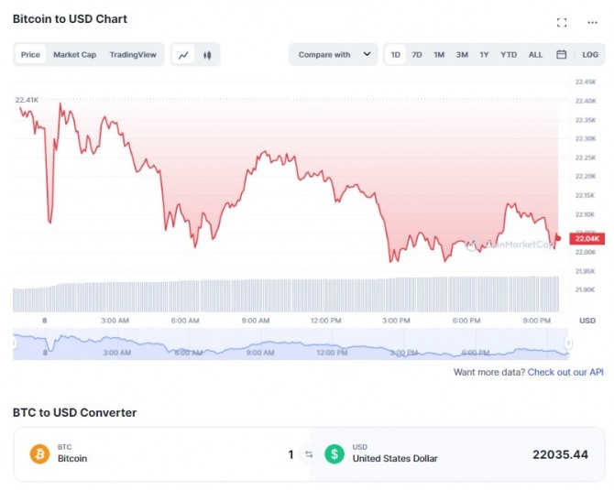Screen dimensions: 614x490
Task: Click the left handle of range slider
Action: [15, 343]
